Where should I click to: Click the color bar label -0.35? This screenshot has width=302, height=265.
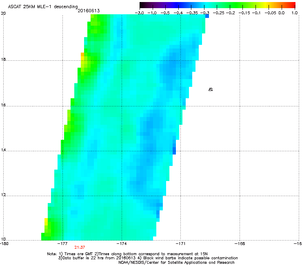click(x=192, y=13)
